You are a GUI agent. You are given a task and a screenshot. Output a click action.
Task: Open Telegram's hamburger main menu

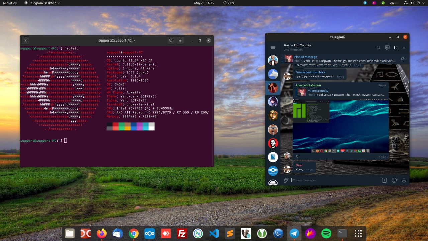pos(273,47)
